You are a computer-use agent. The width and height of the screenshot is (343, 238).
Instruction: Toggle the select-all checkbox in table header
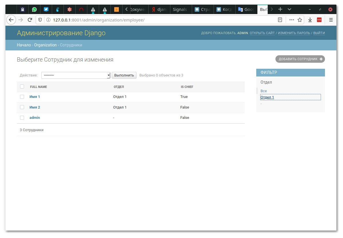click(x=22, y=86)
